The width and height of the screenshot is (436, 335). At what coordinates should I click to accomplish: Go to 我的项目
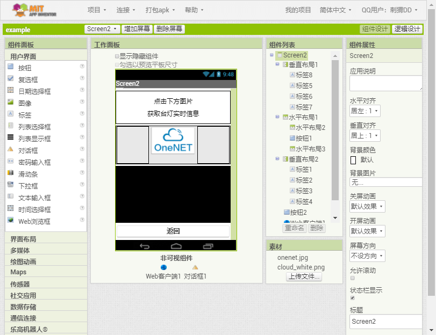[x=298, y=10]
